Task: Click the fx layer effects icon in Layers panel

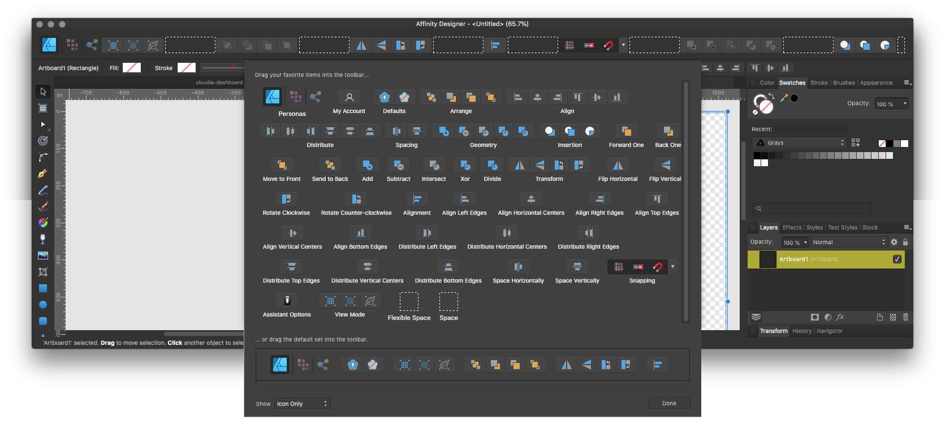Action: (x=840, y=317)
